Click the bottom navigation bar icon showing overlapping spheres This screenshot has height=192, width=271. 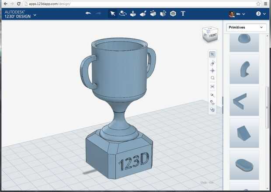(x=212, y=110)
